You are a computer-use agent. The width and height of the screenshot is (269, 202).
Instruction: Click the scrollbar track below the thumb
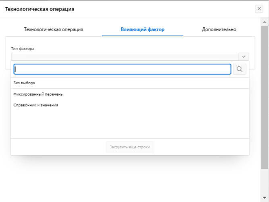pyautogui.click(x=265, y=181)
